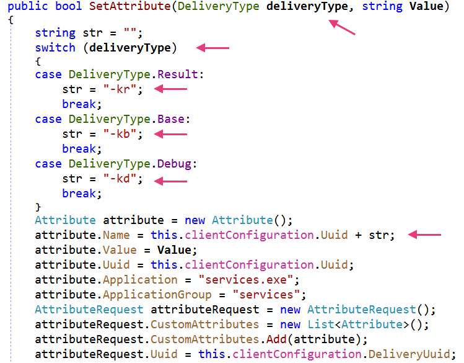Select the "-kr" string literal
This screenshot has width=464, height=363.
[x=123, y=89]
